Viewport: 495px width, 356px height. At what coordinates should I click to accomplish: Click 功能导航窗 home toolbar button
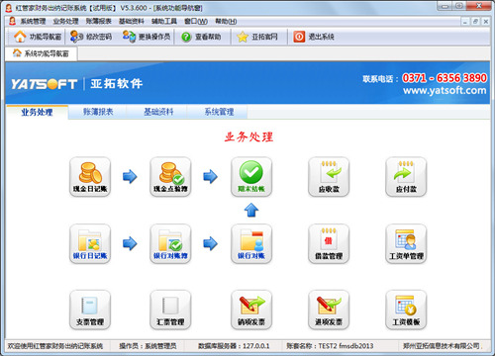tap(38, 37)
